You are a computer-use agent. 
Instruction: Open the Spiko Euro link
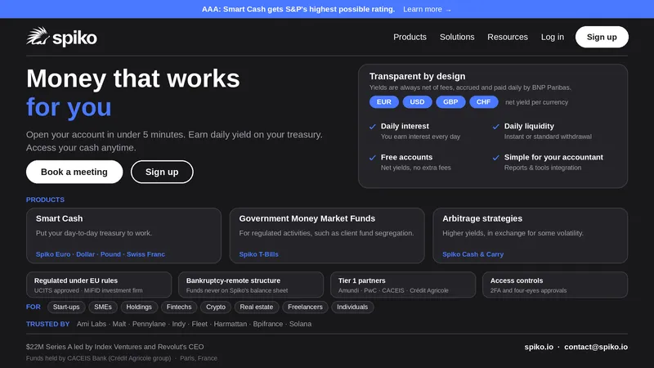[x=53, y=254]
